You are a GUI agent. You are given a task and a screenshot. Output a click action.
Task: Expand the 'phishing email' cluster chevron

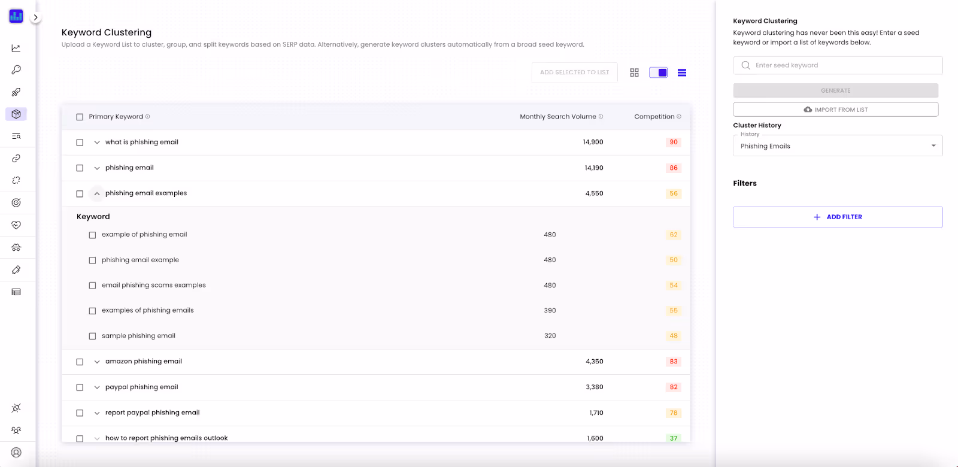pos(97,168)
